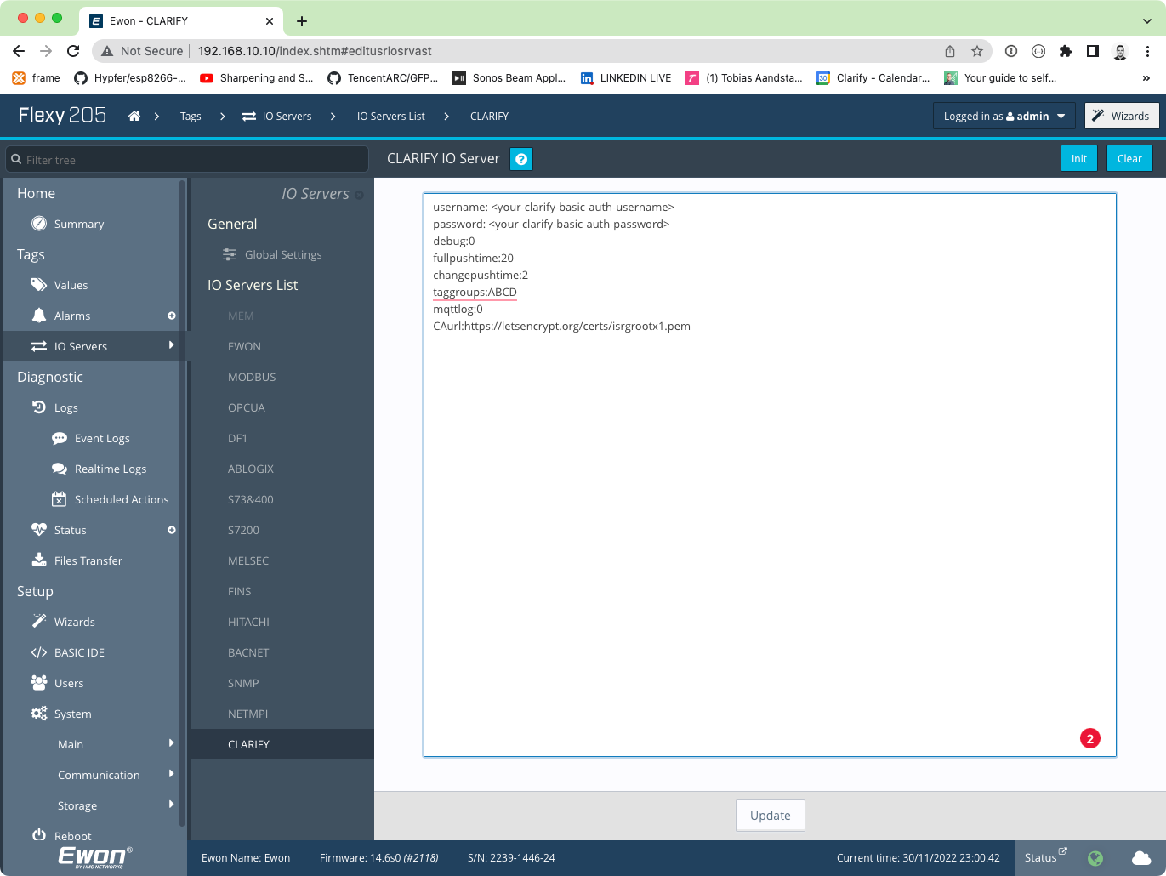Click the Scheduled Actions calendar icon
The width and height of the screenshot is (1166, 876).
tap(60, 499)
